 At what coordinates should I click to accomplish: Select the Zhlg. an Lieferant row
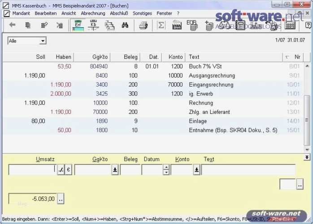tap(153, 112)
